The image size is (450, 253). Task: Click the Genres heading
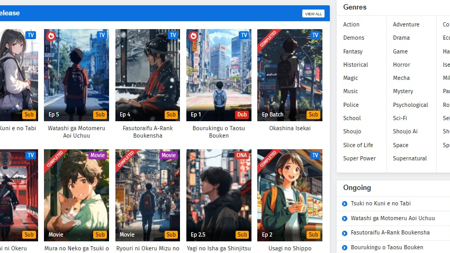[x=355, y=7]
